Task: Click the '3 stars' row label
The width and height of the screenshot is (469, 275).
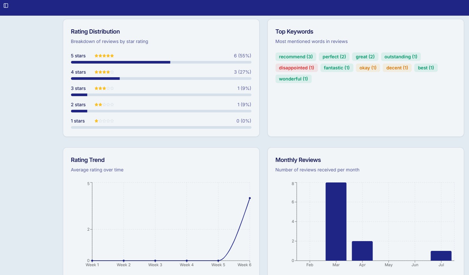Action: click(x=78, y=88)
